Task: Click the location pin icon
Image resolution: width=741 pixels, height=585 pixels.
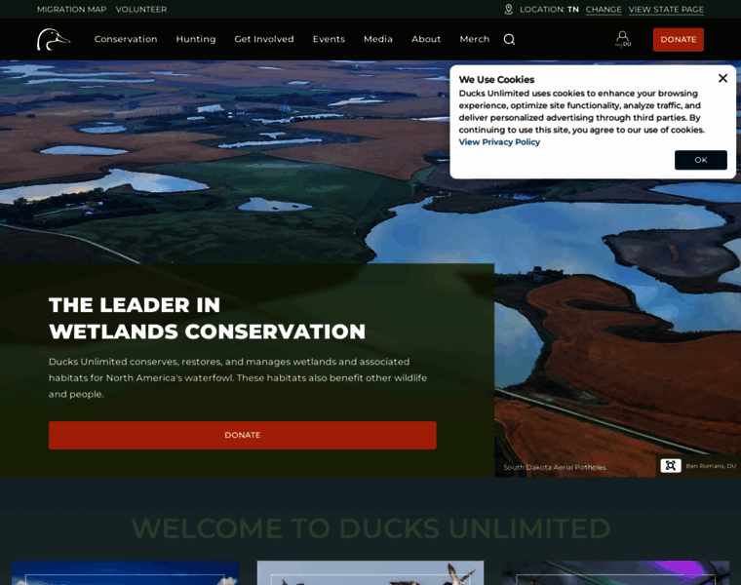Action: [x=508, y=9]
